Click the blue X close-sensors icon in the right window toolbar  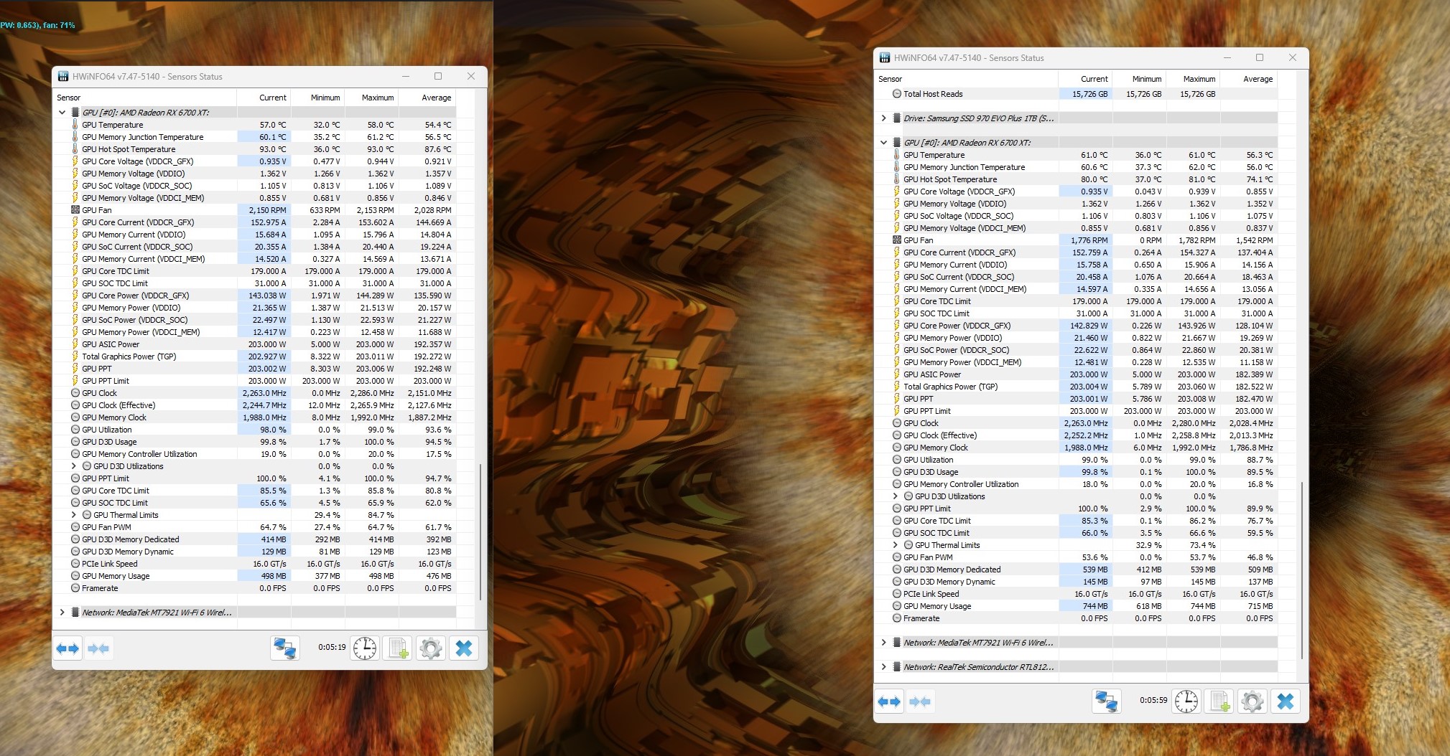1286,701
